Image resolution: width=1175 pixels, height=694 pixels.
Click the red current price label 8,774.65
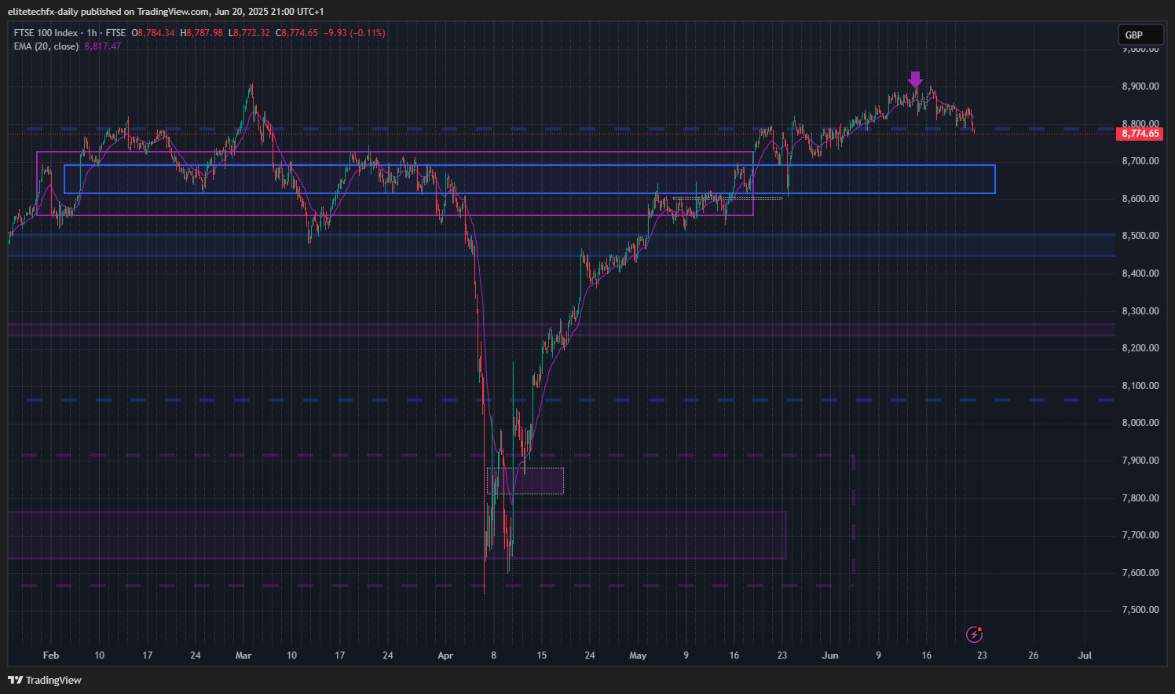coord(1140,134)
